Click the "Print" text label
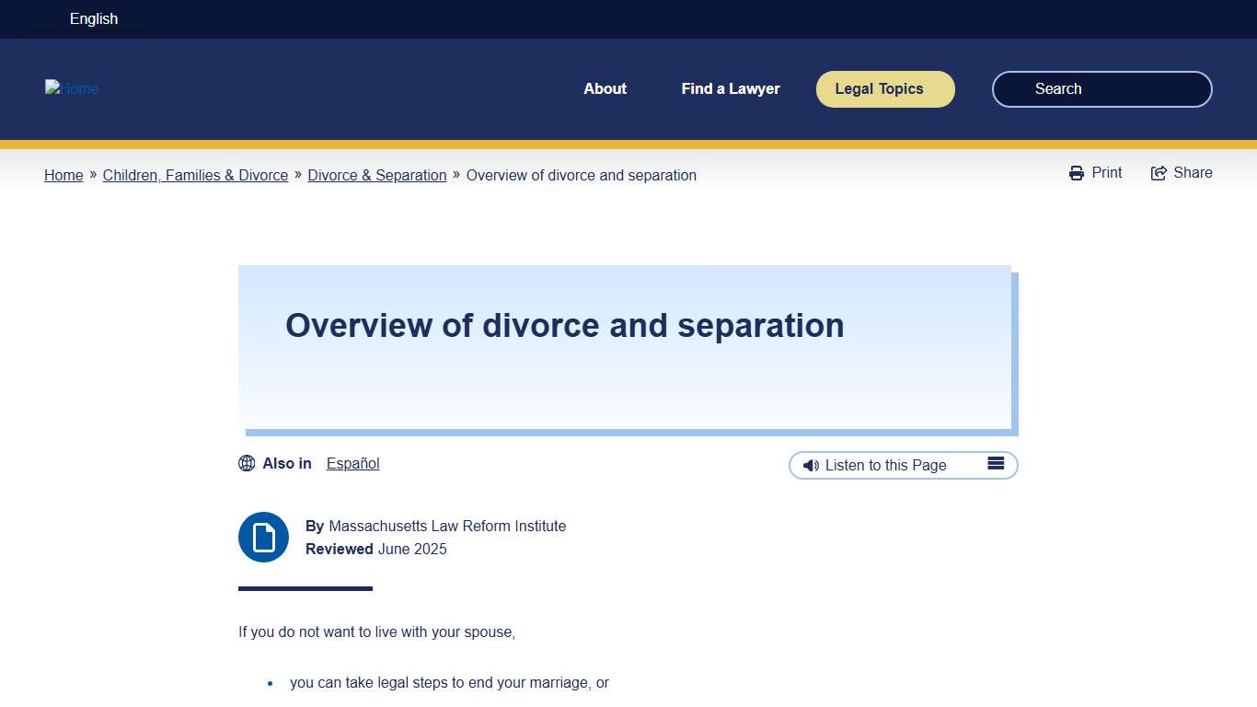1257x707 pixels. [x=1107, y=172]
